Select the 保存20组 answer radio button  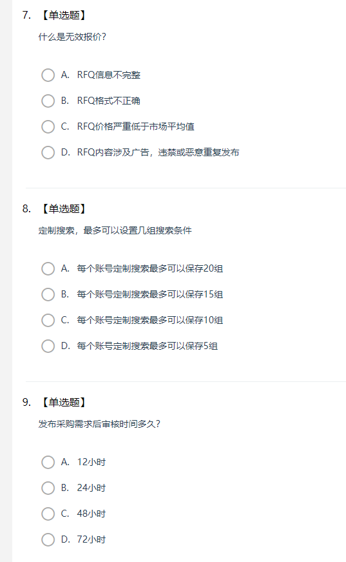(x=48, y=269)
